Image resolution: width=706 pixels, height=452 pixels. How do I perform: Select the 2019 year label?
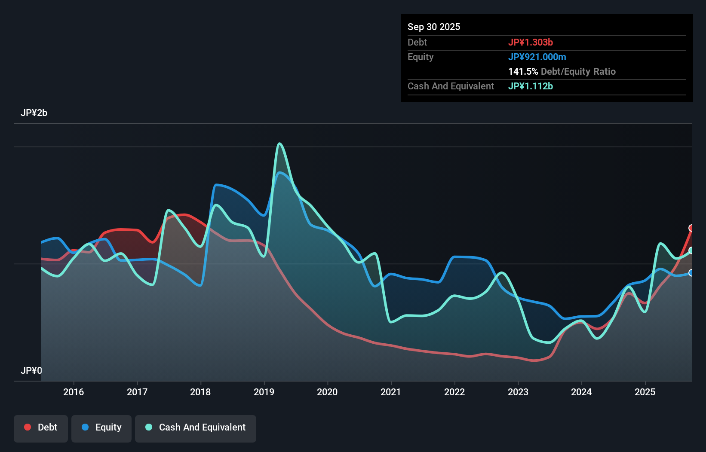[x=264, y=392]
